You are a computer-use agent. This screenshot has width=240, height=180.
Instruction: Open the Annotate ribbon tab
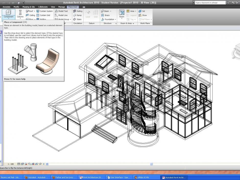point(6,7)
